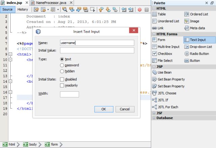Select the text type radio button
Image resolution: width=216 pixels, height=148 pixels.
[62, 59]
